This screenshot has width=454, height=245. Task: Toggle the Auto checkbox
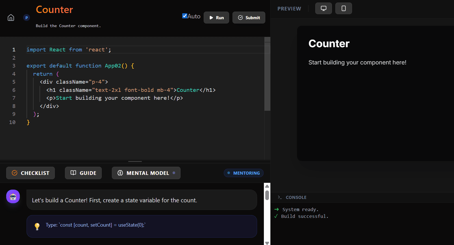[x=185, y=16]
